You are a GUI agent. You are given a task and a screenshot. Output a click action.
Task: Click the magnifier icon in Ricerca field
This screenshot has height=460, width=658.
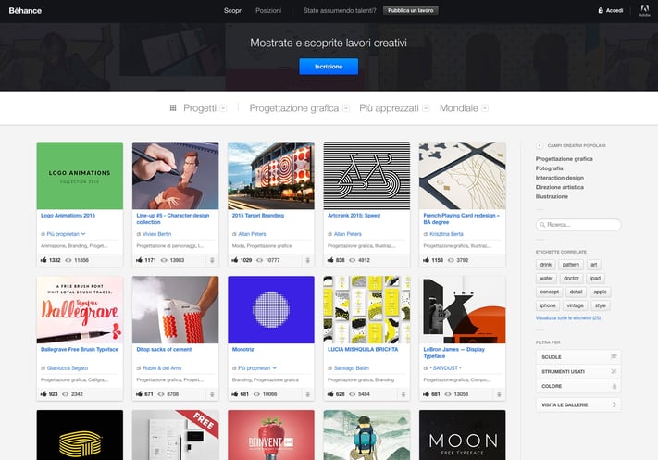pos(542,225)
